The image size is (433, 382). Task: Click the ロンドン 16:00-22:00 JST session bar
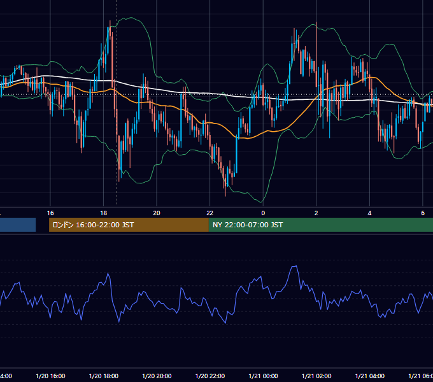(129, 225)
